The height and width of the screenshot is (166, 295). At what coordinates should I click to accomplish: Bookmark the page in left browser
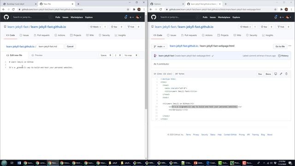pos(128,9)
